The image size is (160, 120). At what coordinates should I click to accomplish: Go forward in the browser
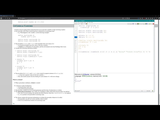3,18
